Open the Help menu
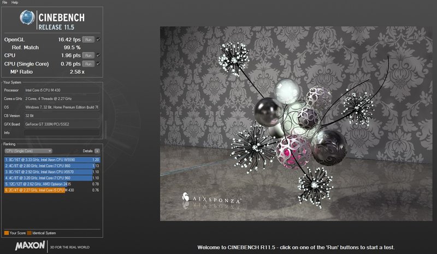Viewport: 437px width, 254px height. tap(15, 3)
